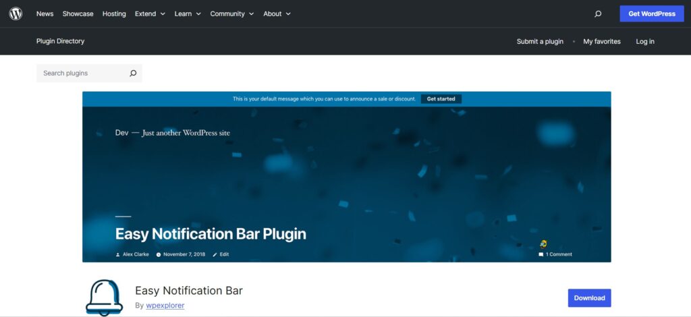Screen dimensions: 691x317
Task: Open the Community dropdown menu
Action: [x=231, y=13]
